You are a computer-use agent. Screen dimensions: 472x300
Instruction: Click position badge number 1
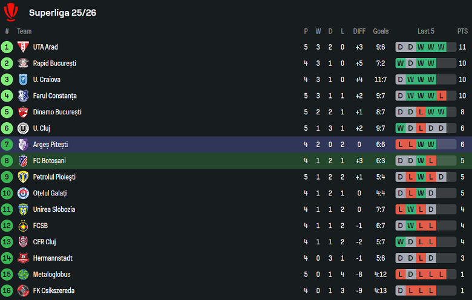point(7,47)
